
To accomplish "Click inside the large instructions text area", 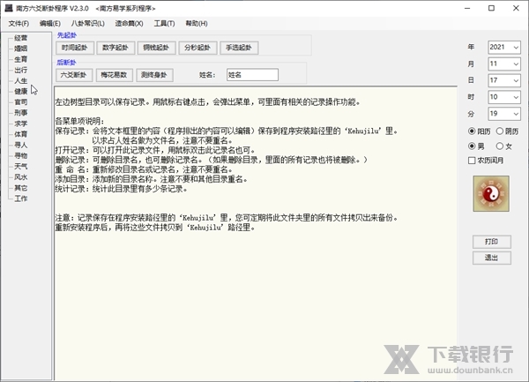I will tap(256, 233).
